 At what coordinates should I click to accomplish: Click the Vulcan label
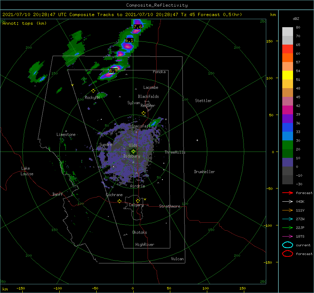click(177, 259)
